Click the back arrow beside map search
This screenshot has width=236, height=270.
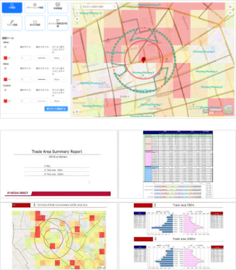(x=77, y=7)
